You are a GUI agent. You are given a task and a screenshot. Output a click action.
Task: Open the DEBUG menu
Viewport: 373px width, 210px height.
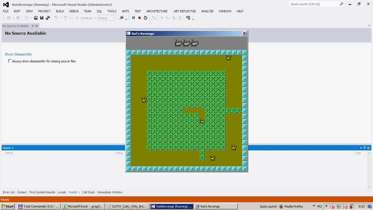point(74,11)
